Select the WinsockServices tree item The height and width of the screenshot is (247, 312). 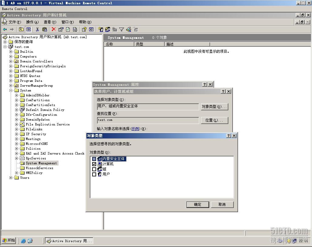coord(40,168)
